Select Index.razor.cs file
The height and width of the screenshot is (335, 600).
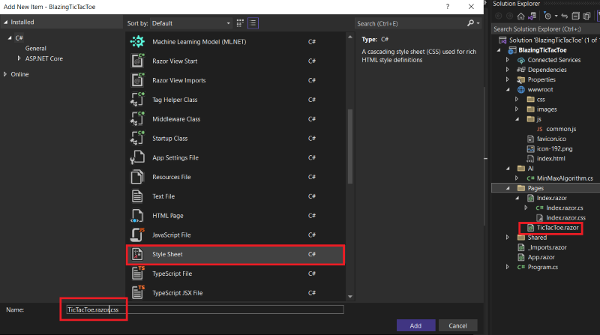coord(565,208)
